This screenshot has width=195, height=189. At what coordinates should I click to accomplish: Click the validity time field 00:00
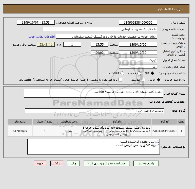point(100,53)
